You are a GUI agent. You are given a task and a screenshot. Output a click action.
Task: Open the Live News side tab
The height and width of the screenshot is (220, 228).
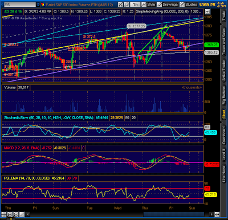(x=224, y=174)
